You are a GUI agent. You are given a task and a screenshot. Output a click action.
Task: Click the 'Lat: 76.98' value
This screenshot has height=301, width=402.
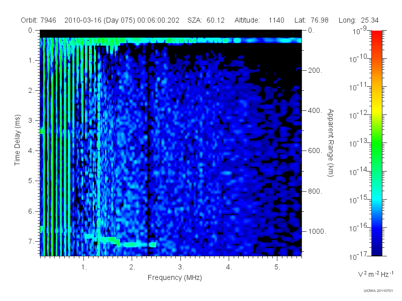[311, 20]
